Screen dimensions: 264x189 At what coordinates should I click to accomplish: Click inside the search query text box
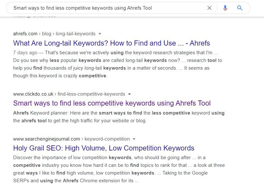[x=96, y=8]
